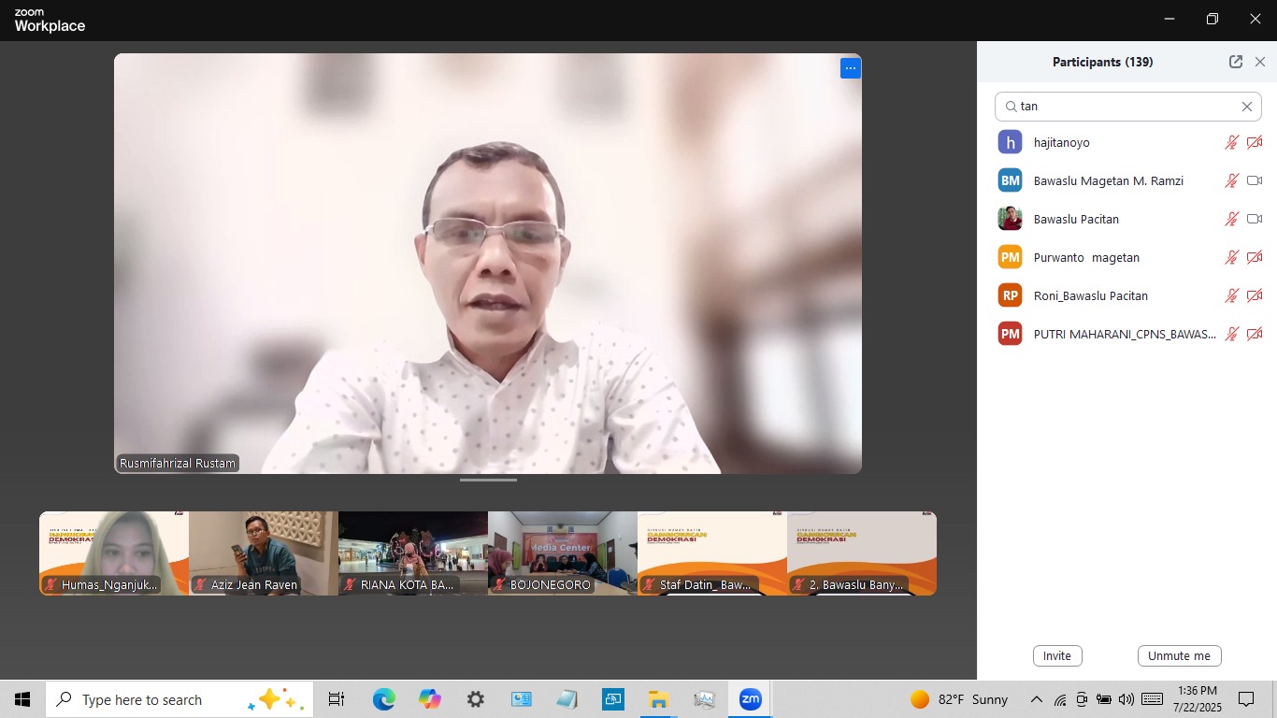The image size is (1277, 718).
Task: Click BOJONEGORO's muted microphone indicator
Action: coord(498,585)
